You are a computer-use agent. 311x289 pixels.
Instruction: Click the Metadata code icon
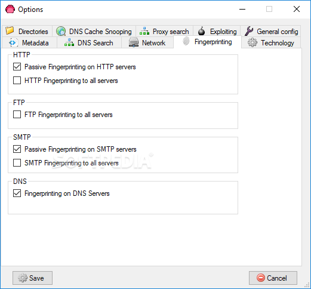(13, 43)
